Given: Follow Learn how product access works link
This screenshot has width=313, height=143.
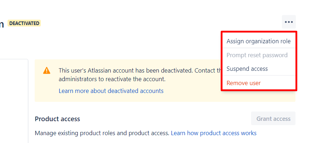Looking at the screenshot, I should pyautogui.click(x=214, y=133).
